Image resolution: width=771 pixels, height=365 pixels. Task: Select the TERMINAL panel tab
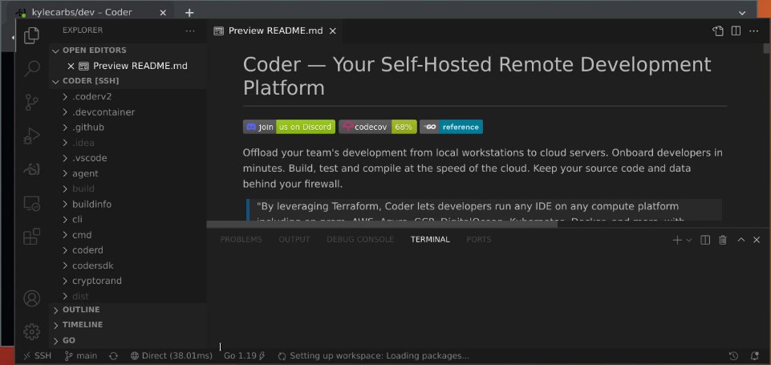[430, 240]
